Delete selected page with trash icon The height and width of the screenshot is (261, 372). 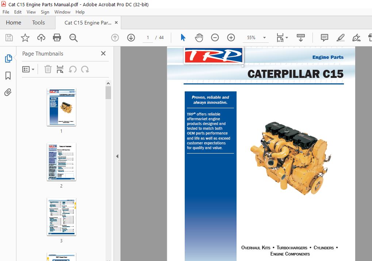48,69
